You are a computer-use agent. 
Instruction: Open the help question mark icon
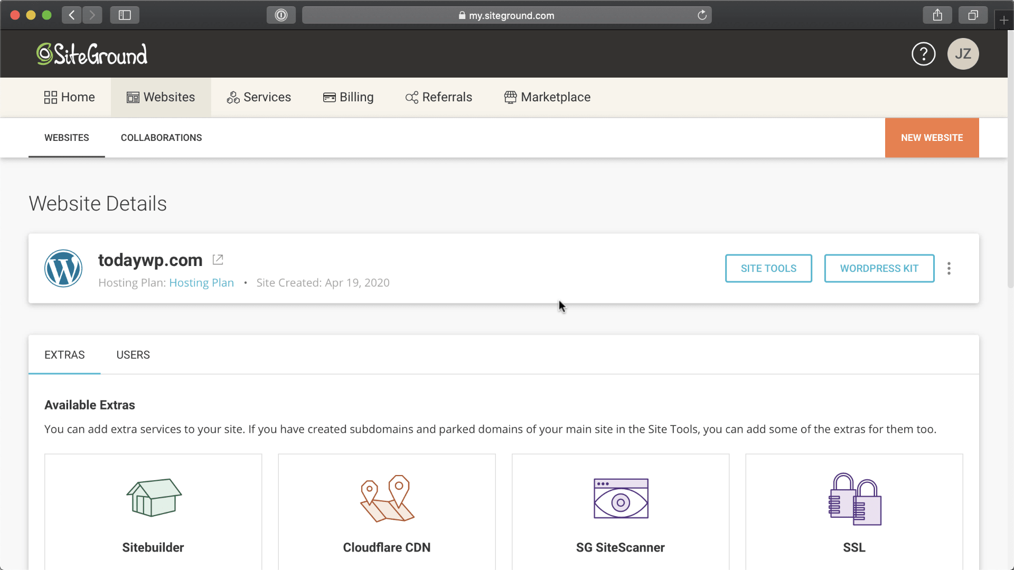tap(923, 54)
